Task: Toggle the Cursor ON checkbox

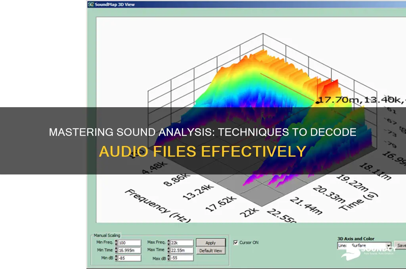Action: [x=236, y=242]
